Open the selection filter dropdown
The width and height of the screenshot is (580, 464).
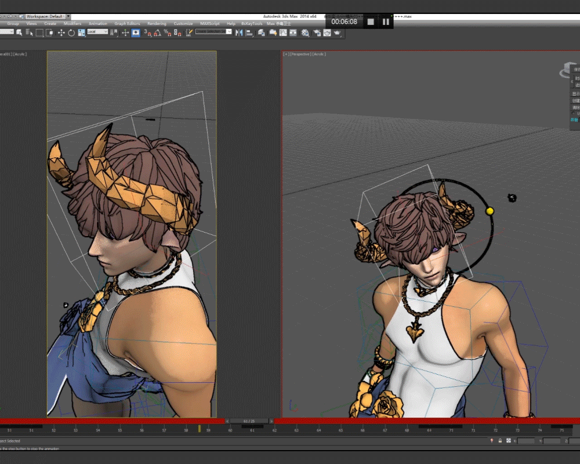(x=6, y=32)
